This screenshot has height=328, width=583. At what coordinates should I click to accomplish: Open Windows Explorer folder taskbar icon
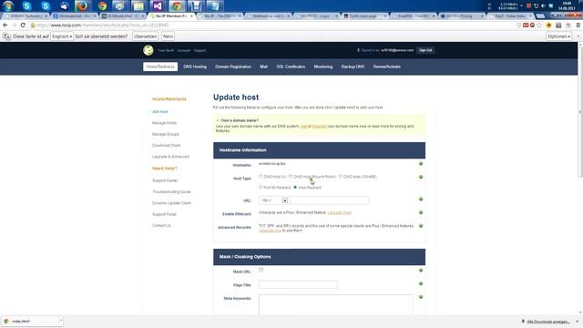click(x=138, y=5)
